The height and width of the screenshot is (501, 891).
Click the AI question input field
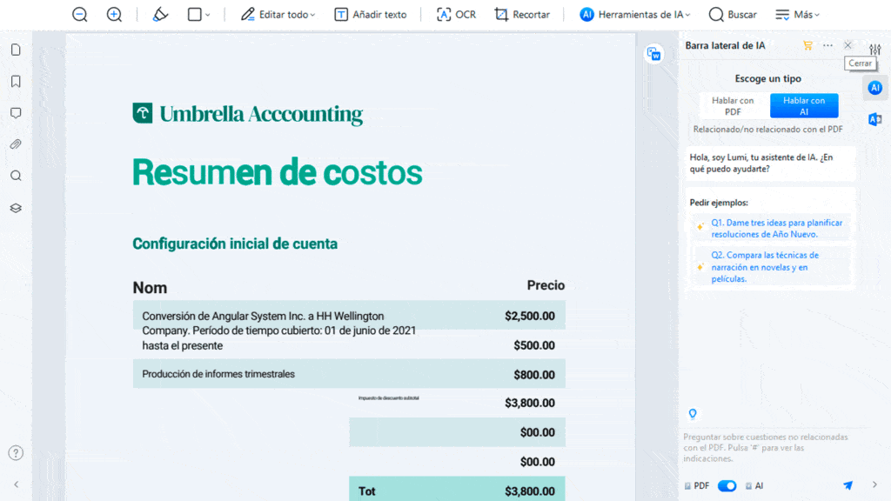(x=766, y=448)
